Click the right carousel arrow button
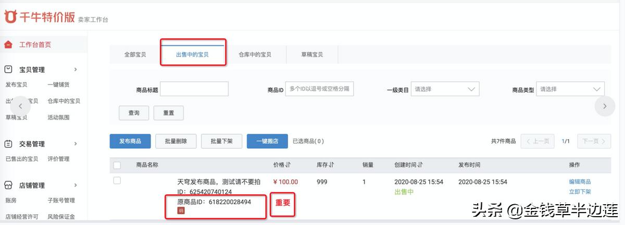625x225 pixels. [x=604, y=106]
